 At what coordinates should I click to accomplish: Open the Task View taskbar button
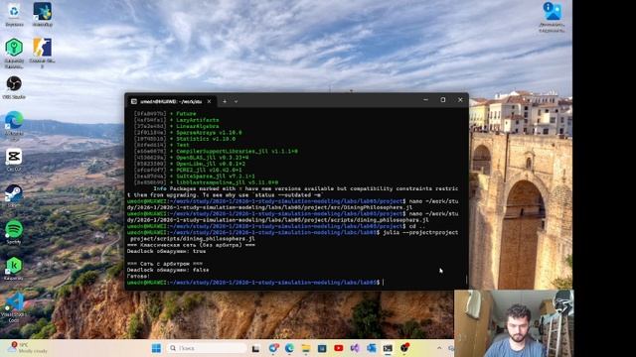click(x=255, y=348)
